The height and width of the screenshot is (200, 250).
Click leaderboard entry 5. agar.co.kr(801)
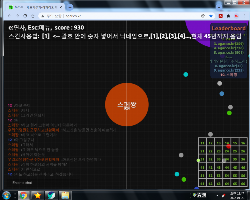[229, 52]
